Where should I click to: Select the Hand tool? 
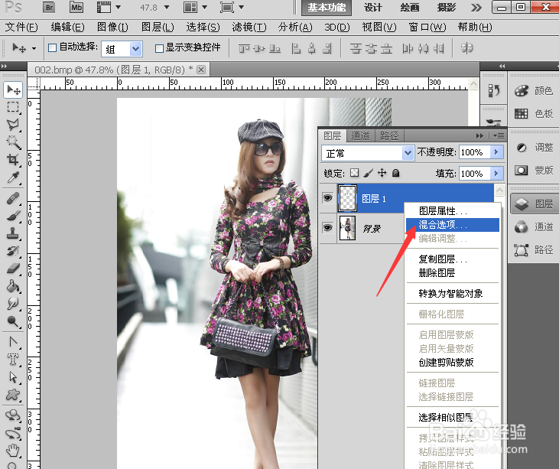point(13,451)
